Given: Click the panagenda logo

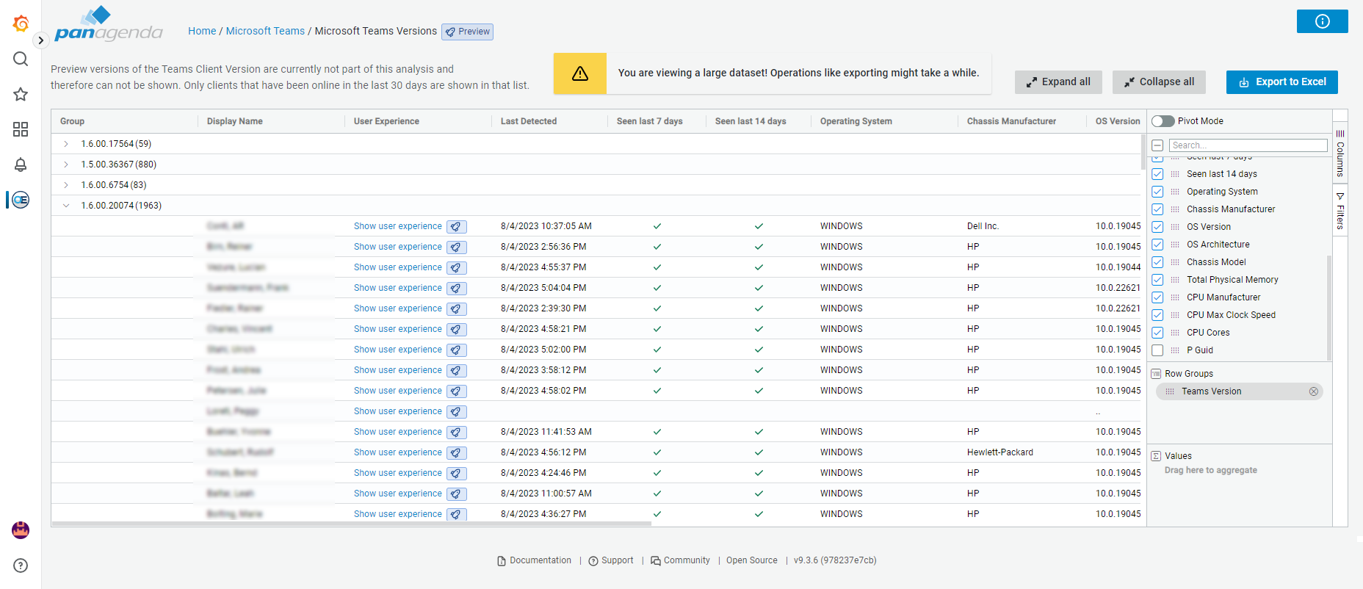Looking at the screenshot, I should pyautogui.click(x=109, y=24).
